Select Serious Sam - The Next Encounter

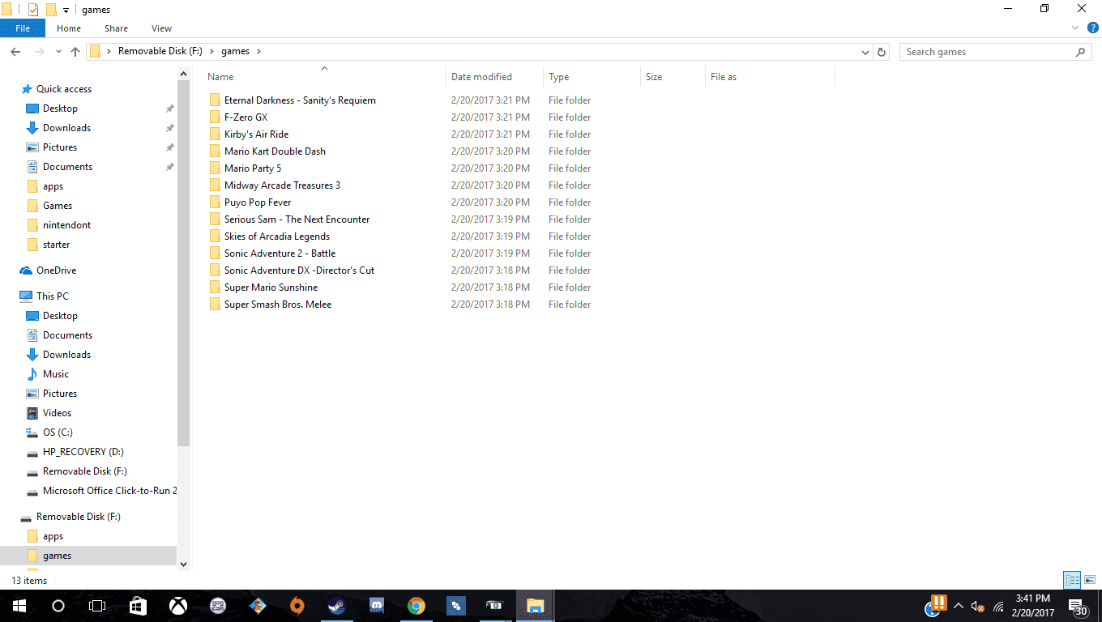[x=297, y=219]
